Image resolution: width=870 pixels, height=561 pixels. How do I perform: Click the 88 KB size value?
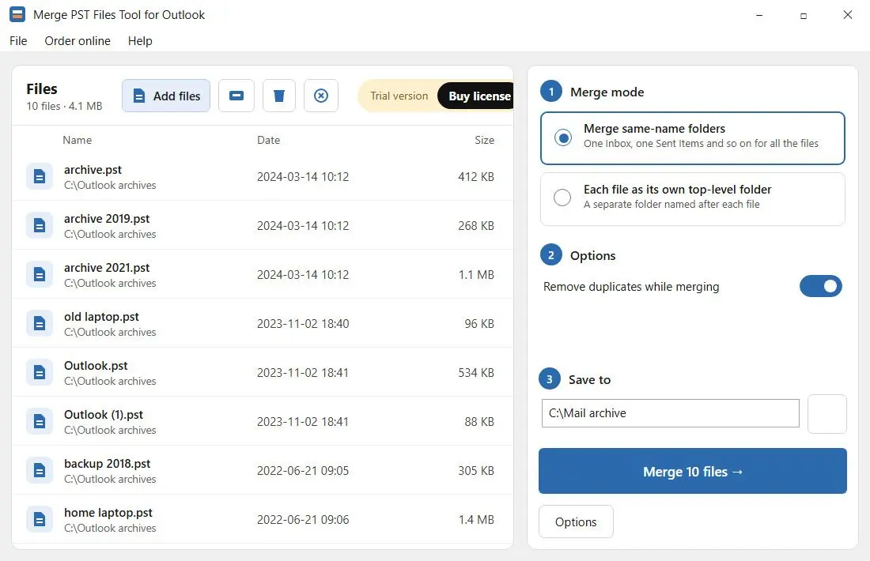[479, 421]
